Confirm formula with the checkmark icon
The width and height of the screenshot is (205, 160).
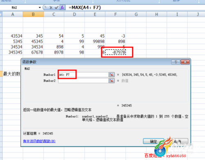pyautogui.click(x=57, y=7)
